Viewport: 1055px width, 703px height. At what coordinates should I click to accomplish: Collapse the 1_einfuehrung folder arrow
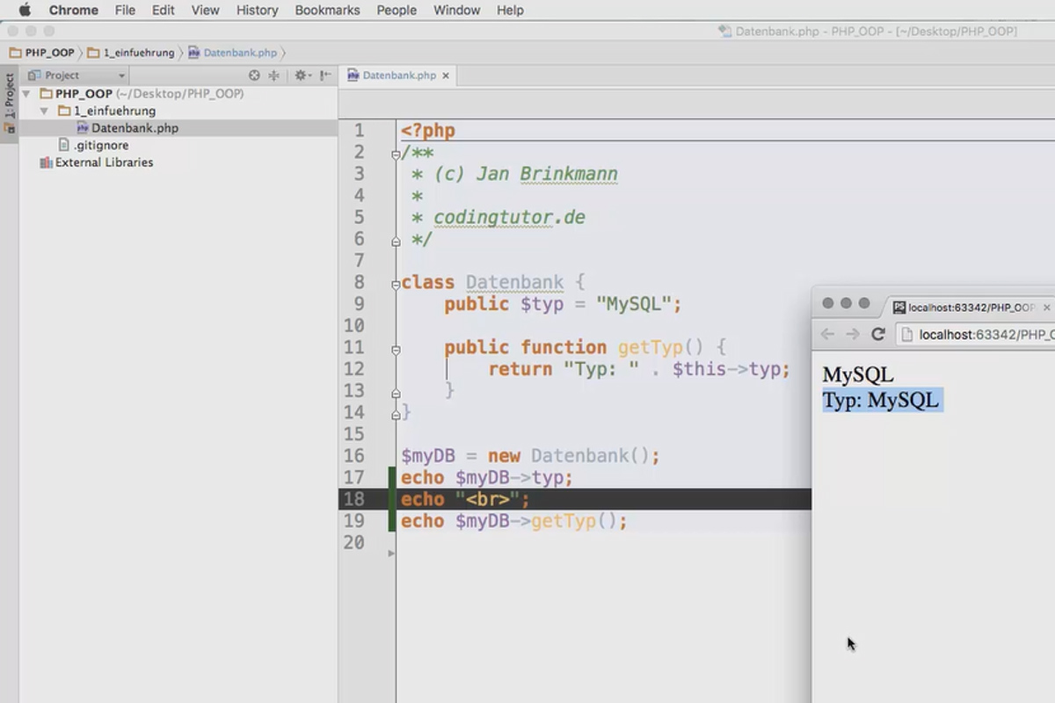tap(44, 111)
